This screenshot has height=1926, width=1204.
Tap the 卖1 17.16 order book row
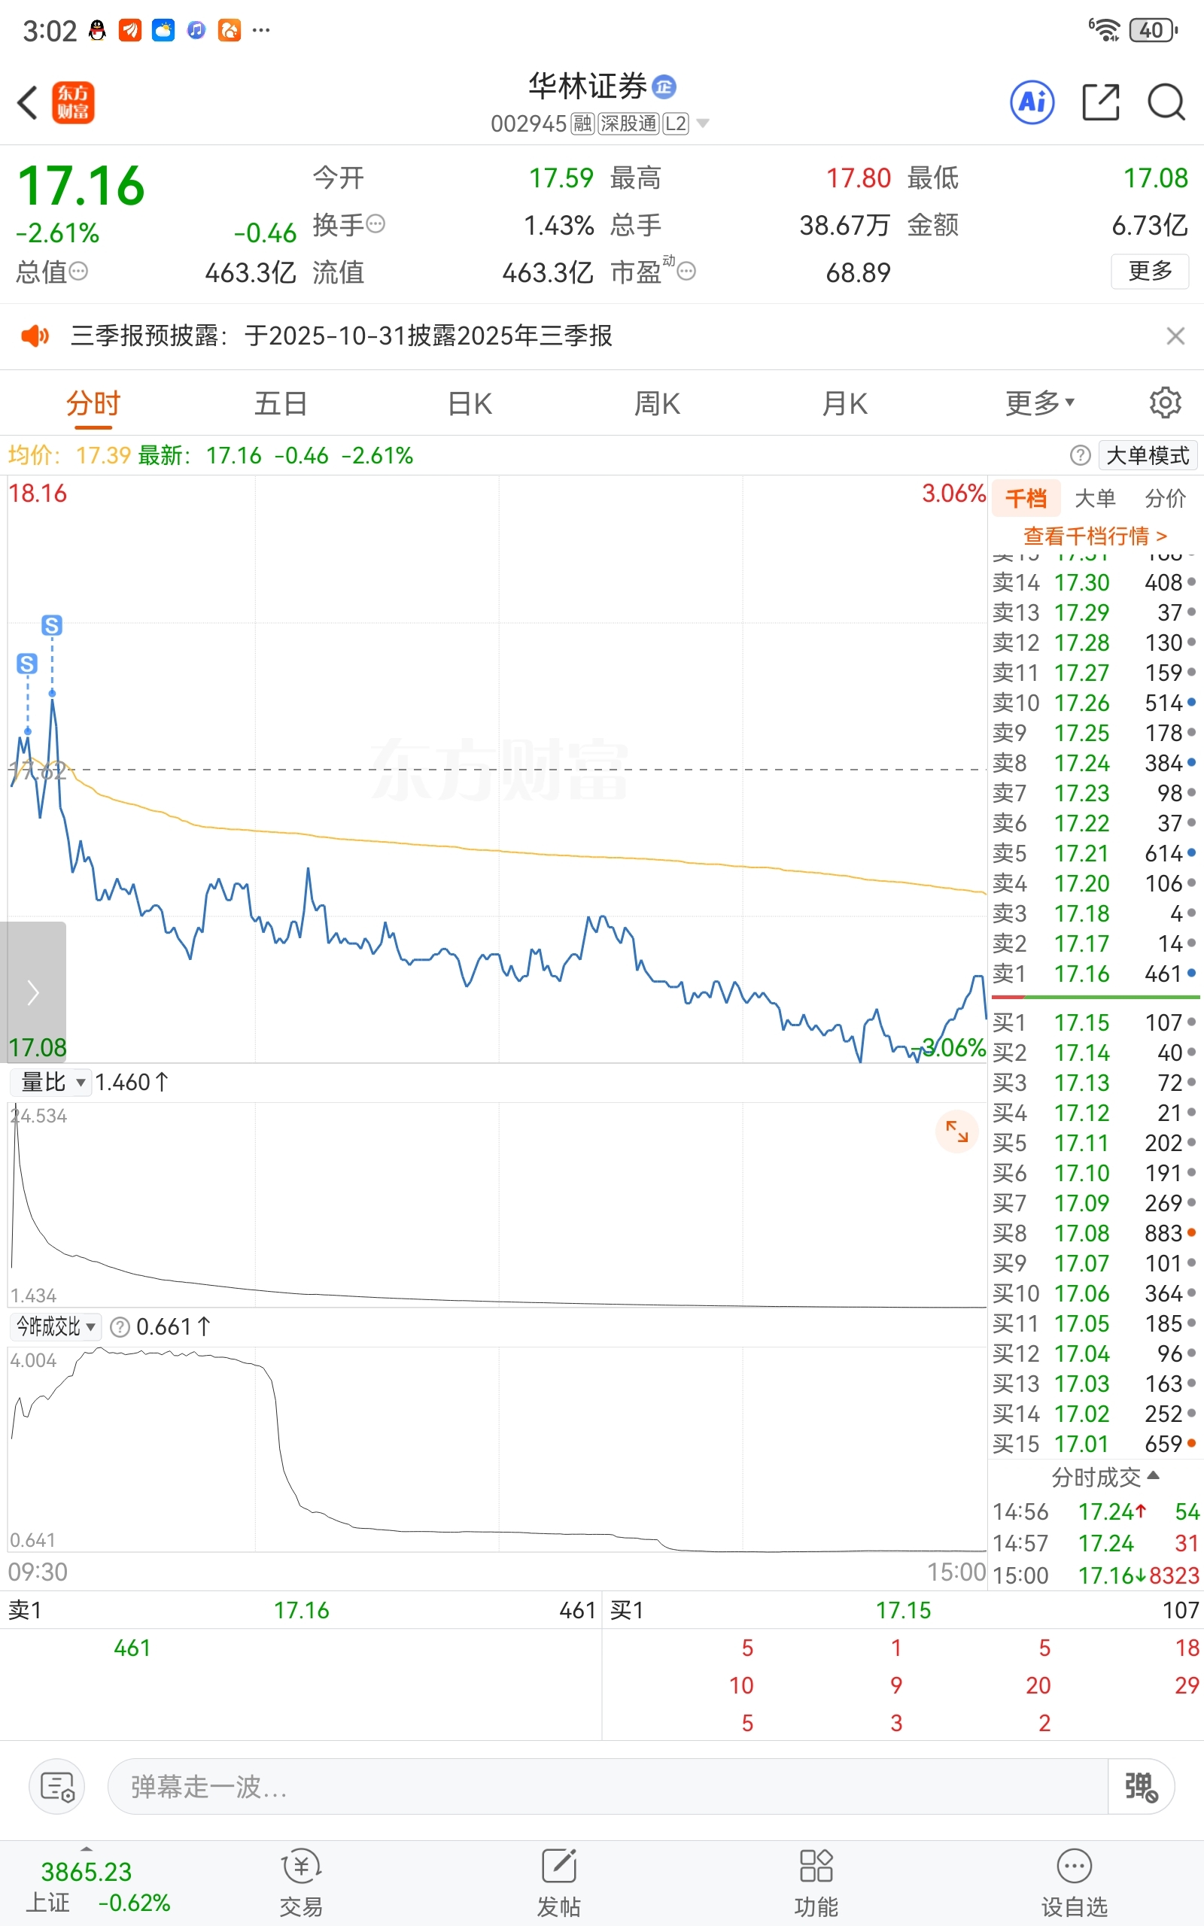tap(1095, 974)
